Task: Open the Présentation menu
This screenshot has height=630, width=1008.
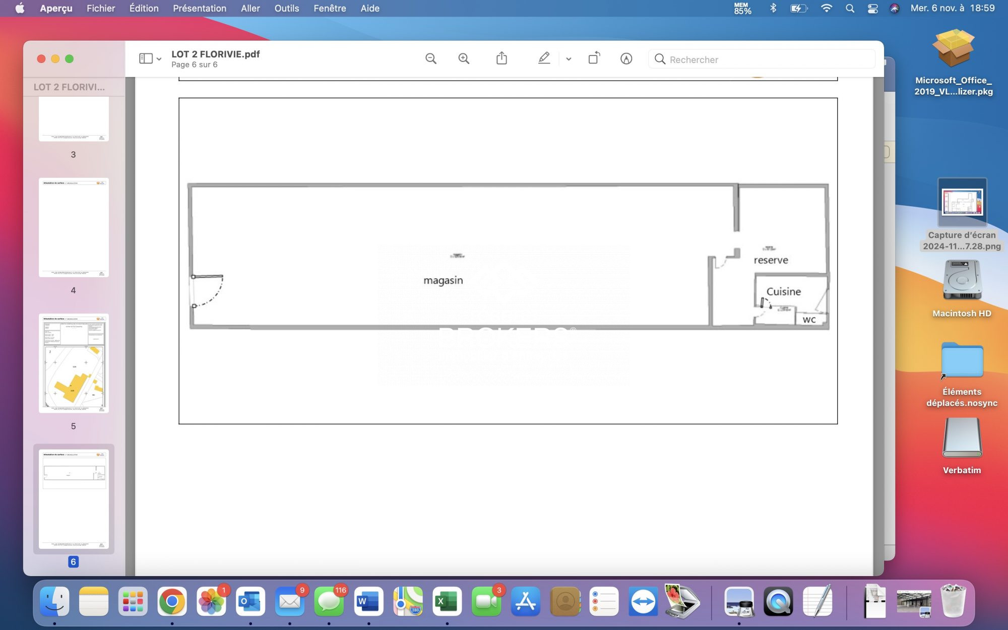Action: tap(199, 8)
